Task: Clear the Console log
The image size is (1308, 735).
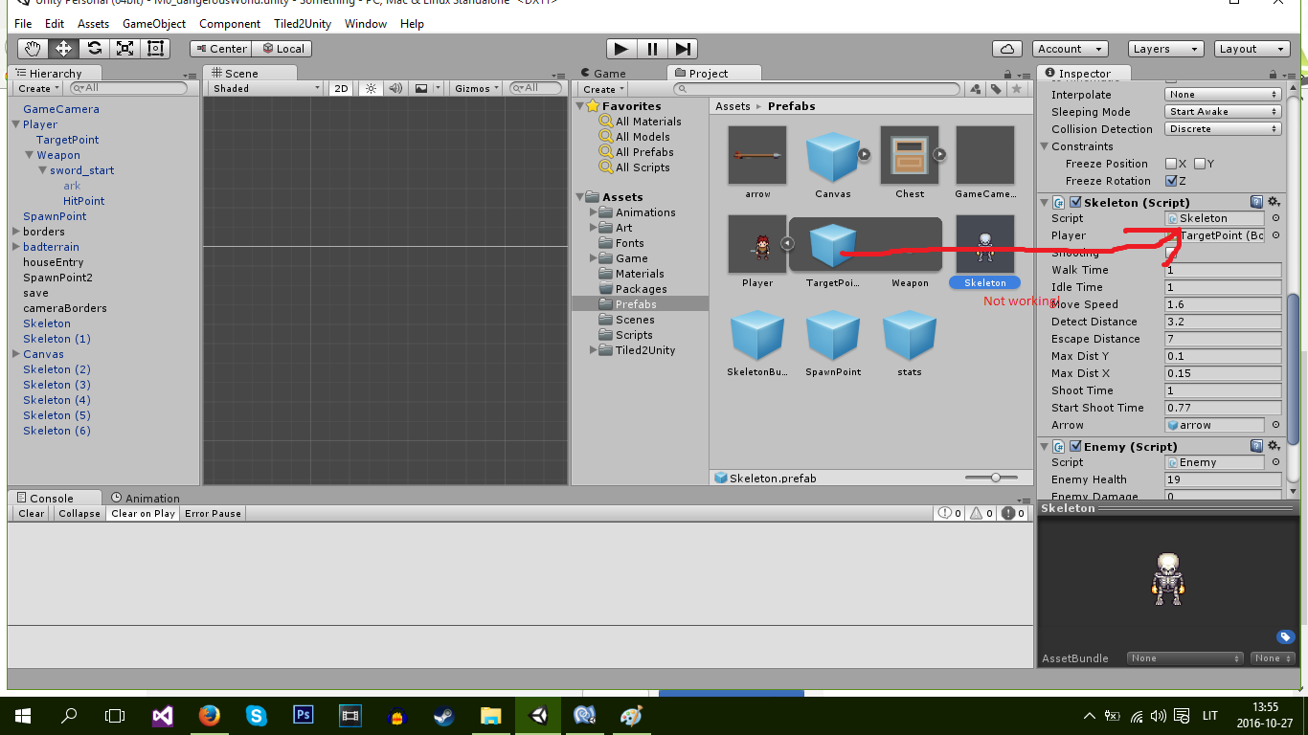Action: click(32, 513)
